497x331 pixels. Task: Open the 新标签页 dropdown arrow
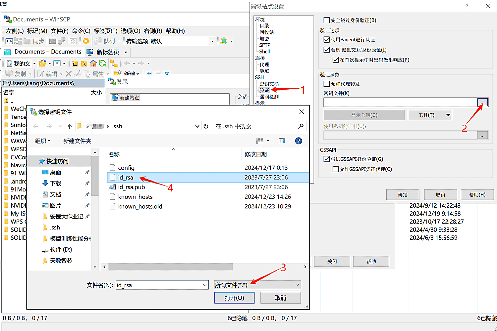click(126, 52)
